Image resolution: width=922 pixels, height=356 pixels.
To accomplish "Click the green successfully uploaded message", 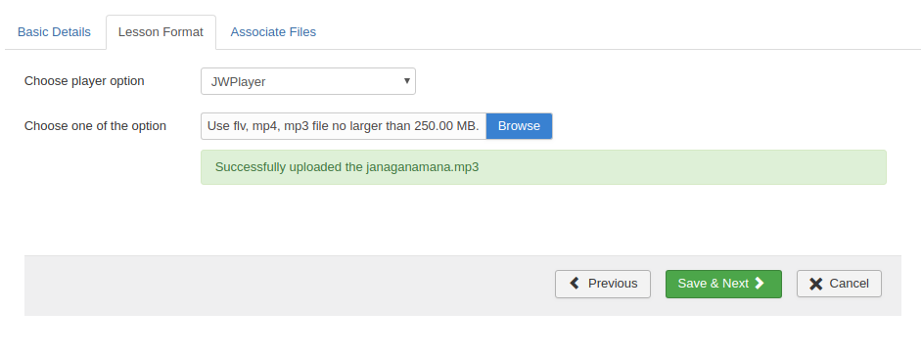I will coord(543,167).
